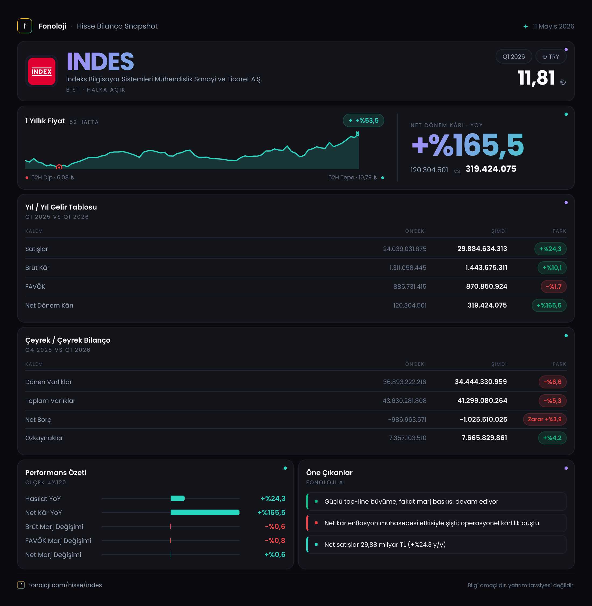Click the "Öne Çıkanlar" heading

coord(329,472)
